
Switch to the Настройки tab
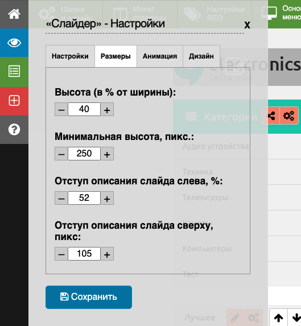[70, 56]
